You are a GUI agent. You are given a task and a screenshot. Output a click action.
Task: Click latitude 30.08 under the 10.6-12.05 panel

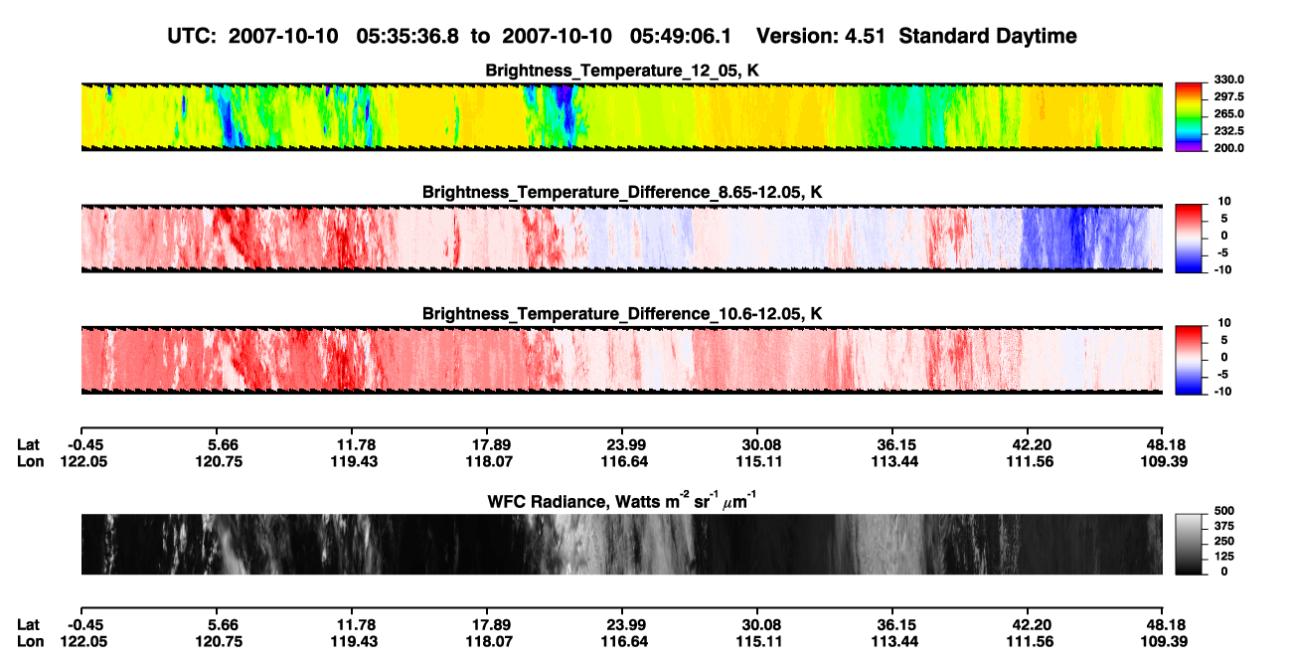(x=757, y=445)
